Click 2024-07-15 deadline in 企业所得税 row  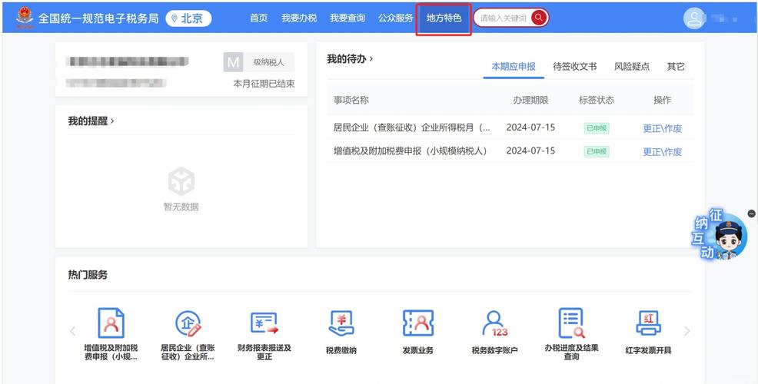(x=530, y=127)
